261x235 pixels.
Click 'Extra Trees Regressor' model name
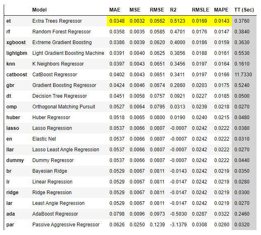pyautogui.click(x=57, y=21)
